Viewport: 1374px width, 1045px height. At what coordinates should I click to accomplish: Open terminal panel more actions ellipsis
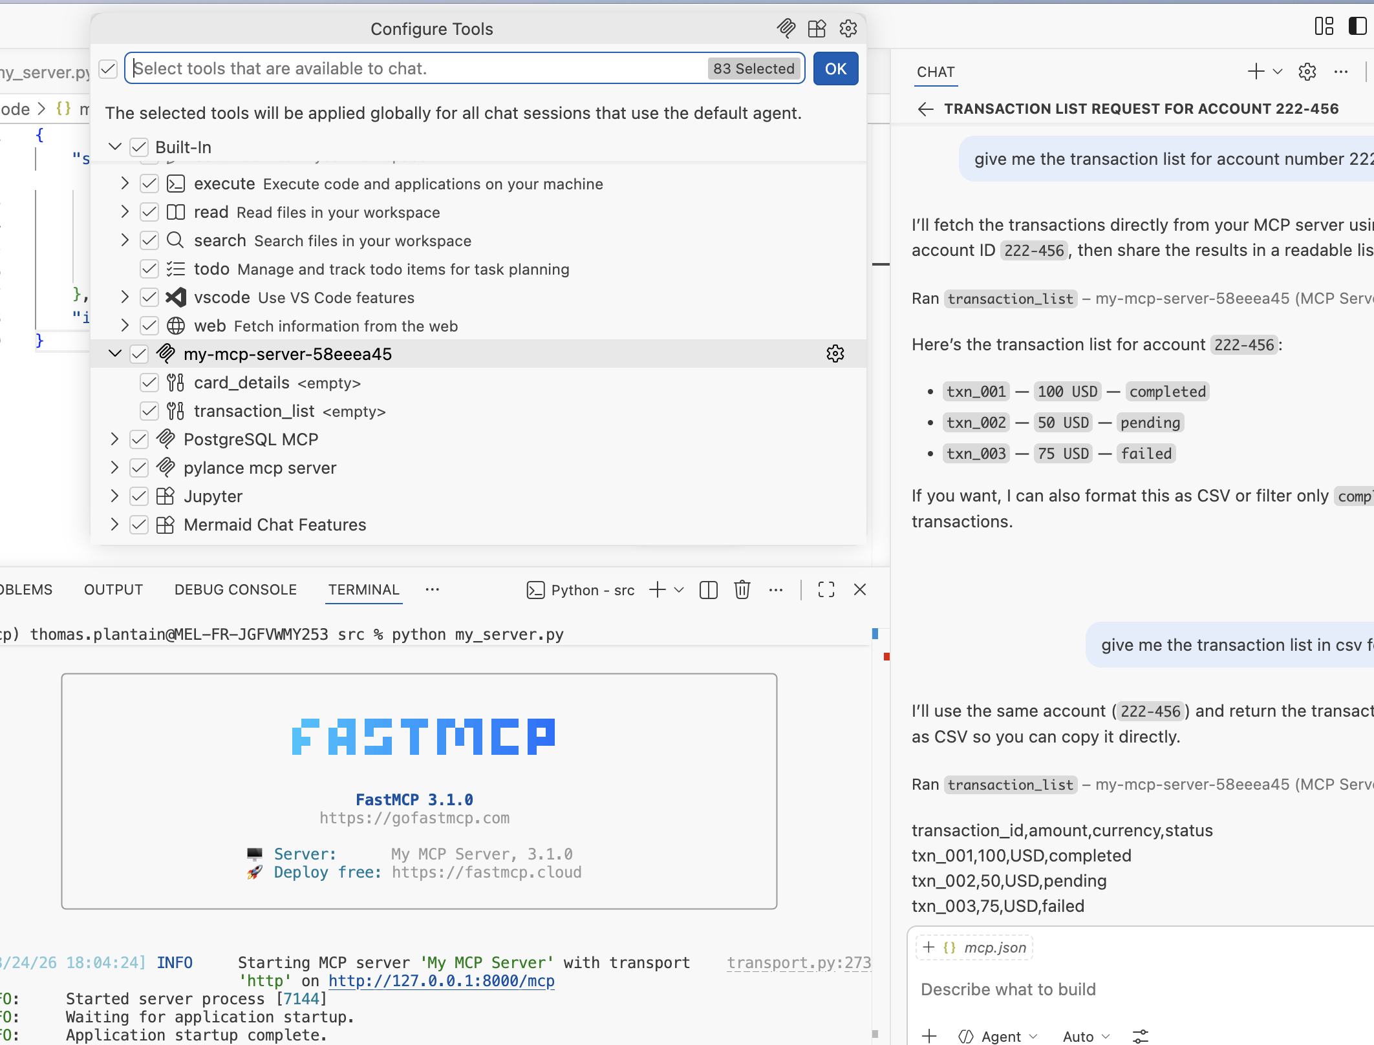click(776, 589)
